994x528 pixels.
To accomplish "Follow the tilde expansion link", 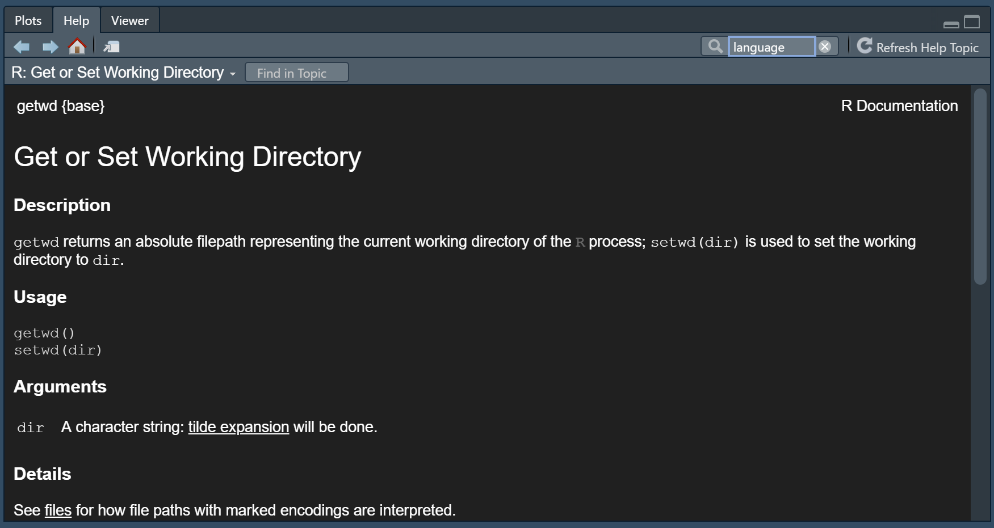I will click(x=238, y=427).
